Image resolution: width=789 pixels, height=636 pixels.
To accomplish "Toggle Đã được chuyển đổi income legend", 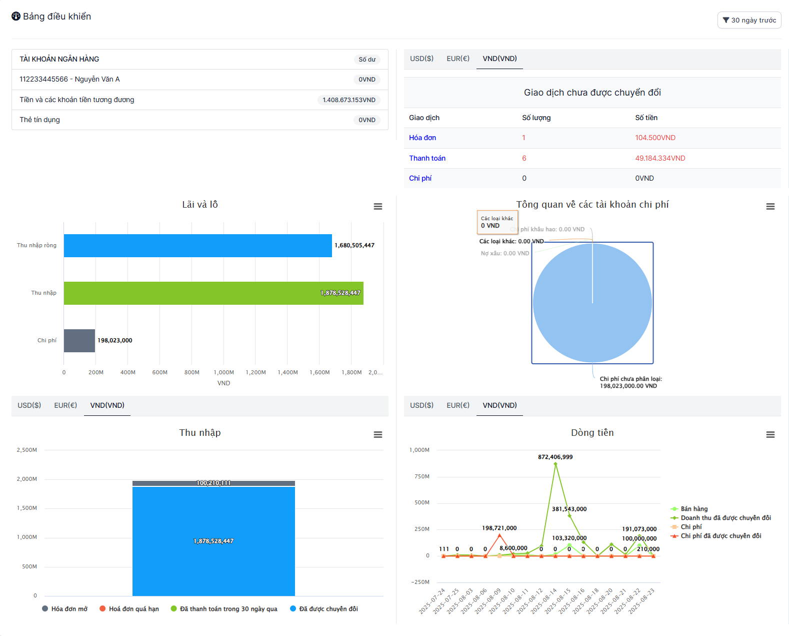I will pyautogui.click(x=324, y=609).
